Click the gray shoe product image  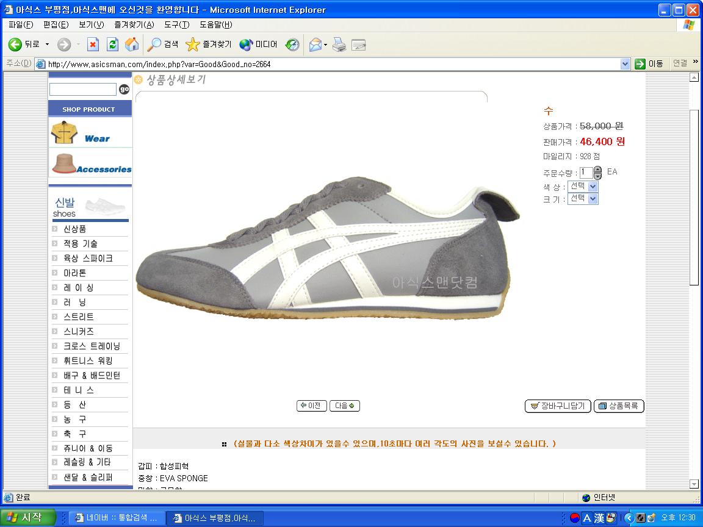[x=328, y=248]
